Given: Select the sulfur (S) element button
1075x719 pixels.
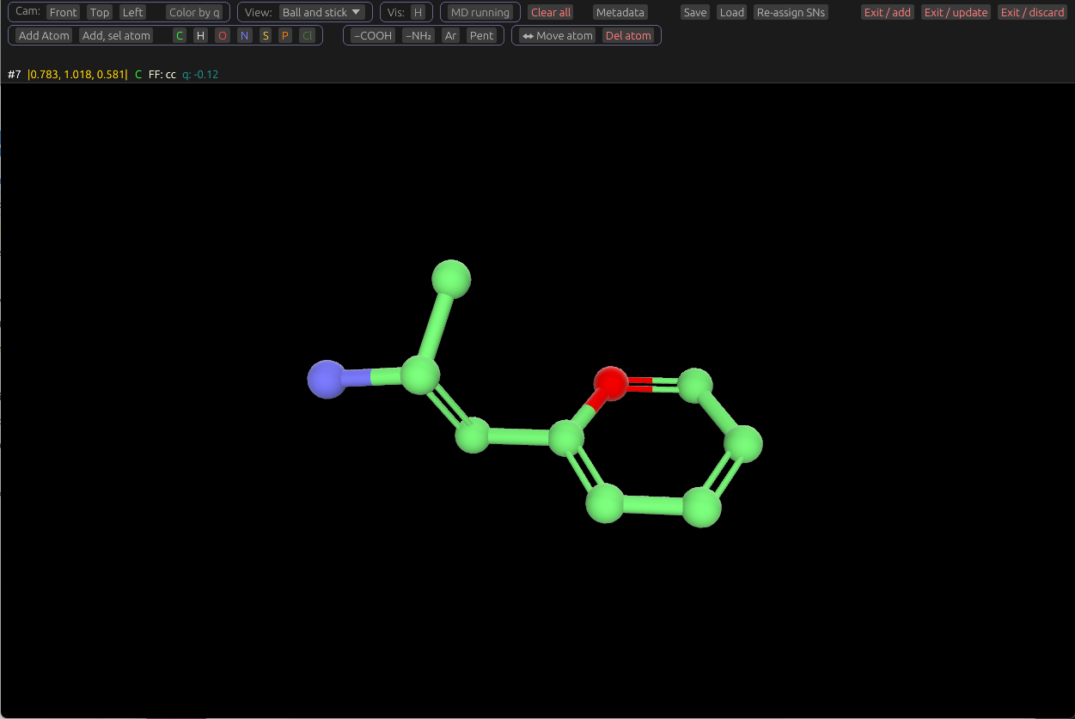Looking at the screenshot, I should point(266,36).
